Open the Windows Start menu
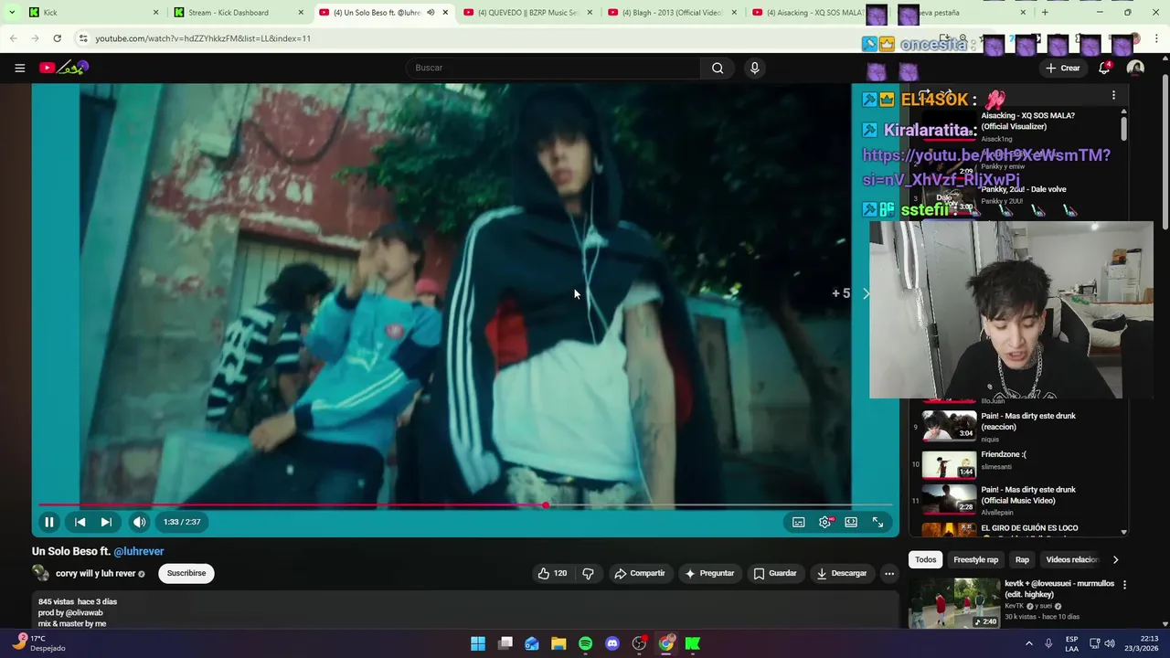The height and width of the screenshot is (658, 1170). click(x=478, y=643)
